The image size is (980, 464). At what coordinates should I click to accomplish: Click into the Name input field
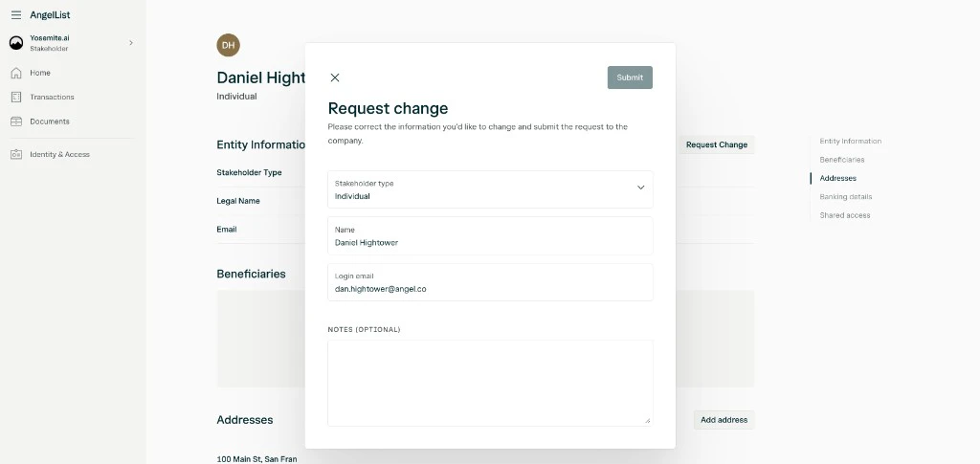coord(490,236)
